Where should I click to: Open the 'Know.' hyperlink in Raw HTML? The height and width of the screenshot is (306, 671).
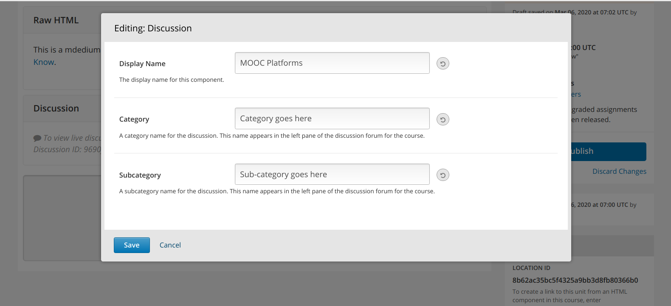point(44,62)
